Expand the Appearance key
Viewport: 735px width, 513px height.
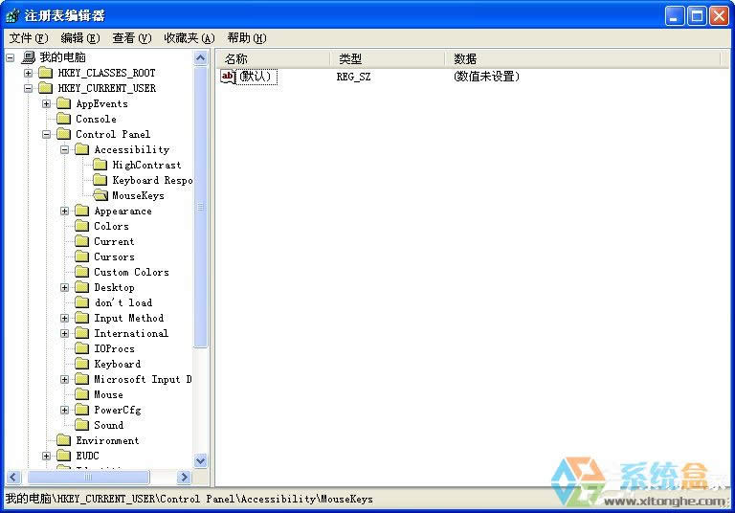[x=65, y=211]
